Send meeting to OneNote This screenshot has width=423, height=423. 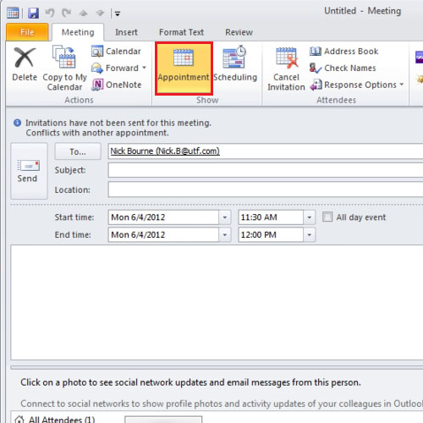point(117,85)
